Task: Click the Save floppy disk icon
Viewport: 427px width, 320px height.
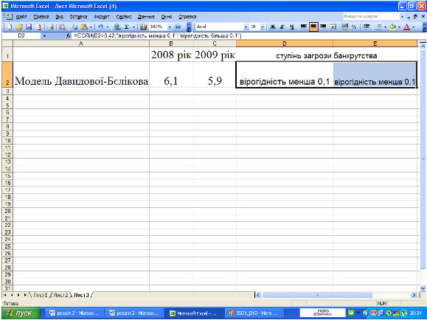Action: [29, 27]
